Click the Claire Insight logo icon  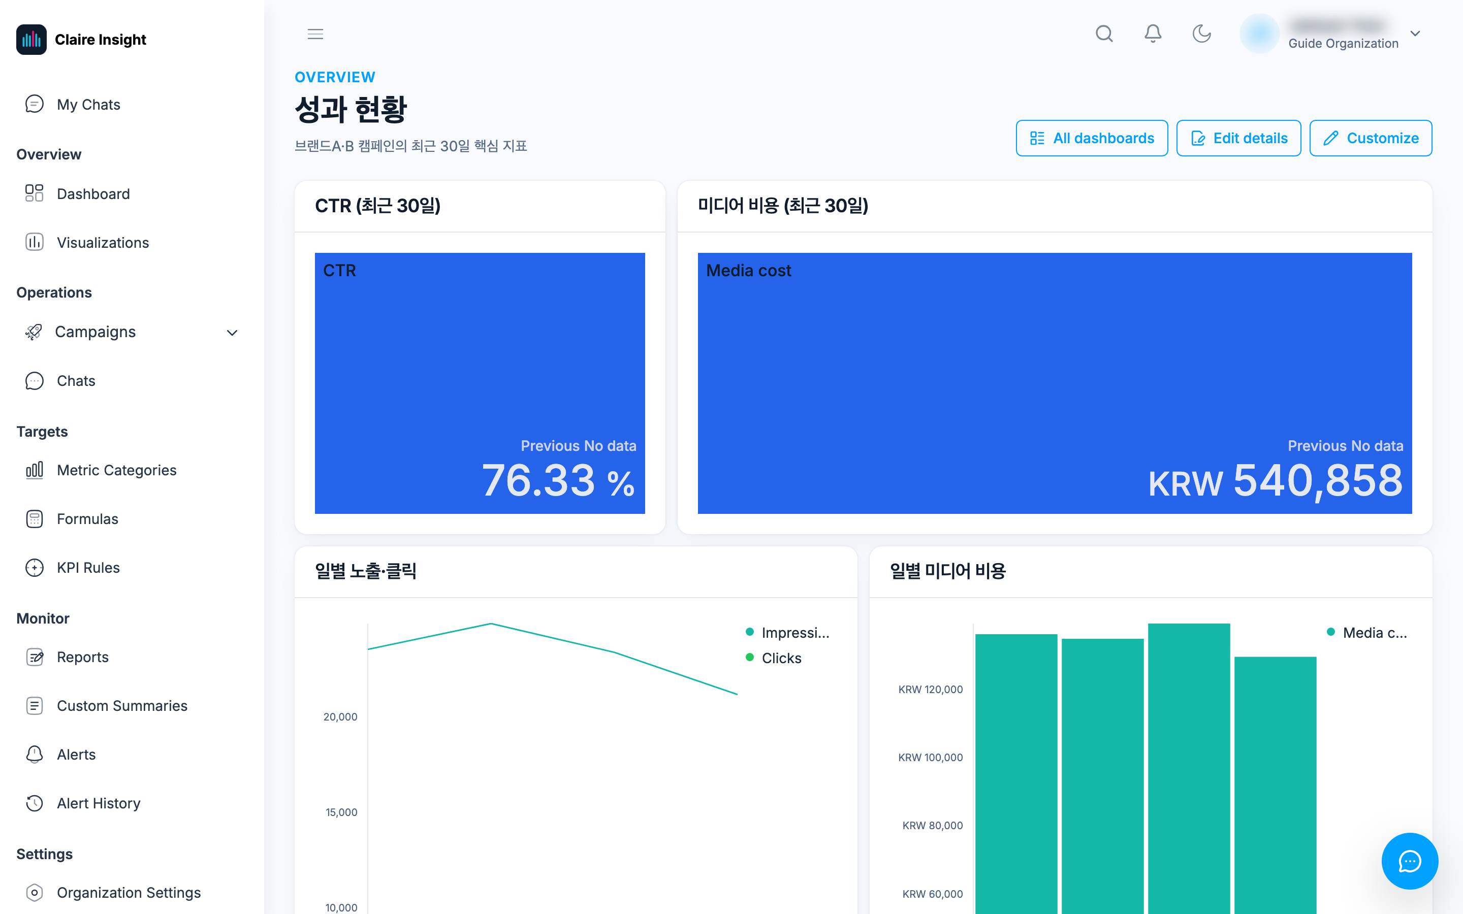[x=31, y=39]
